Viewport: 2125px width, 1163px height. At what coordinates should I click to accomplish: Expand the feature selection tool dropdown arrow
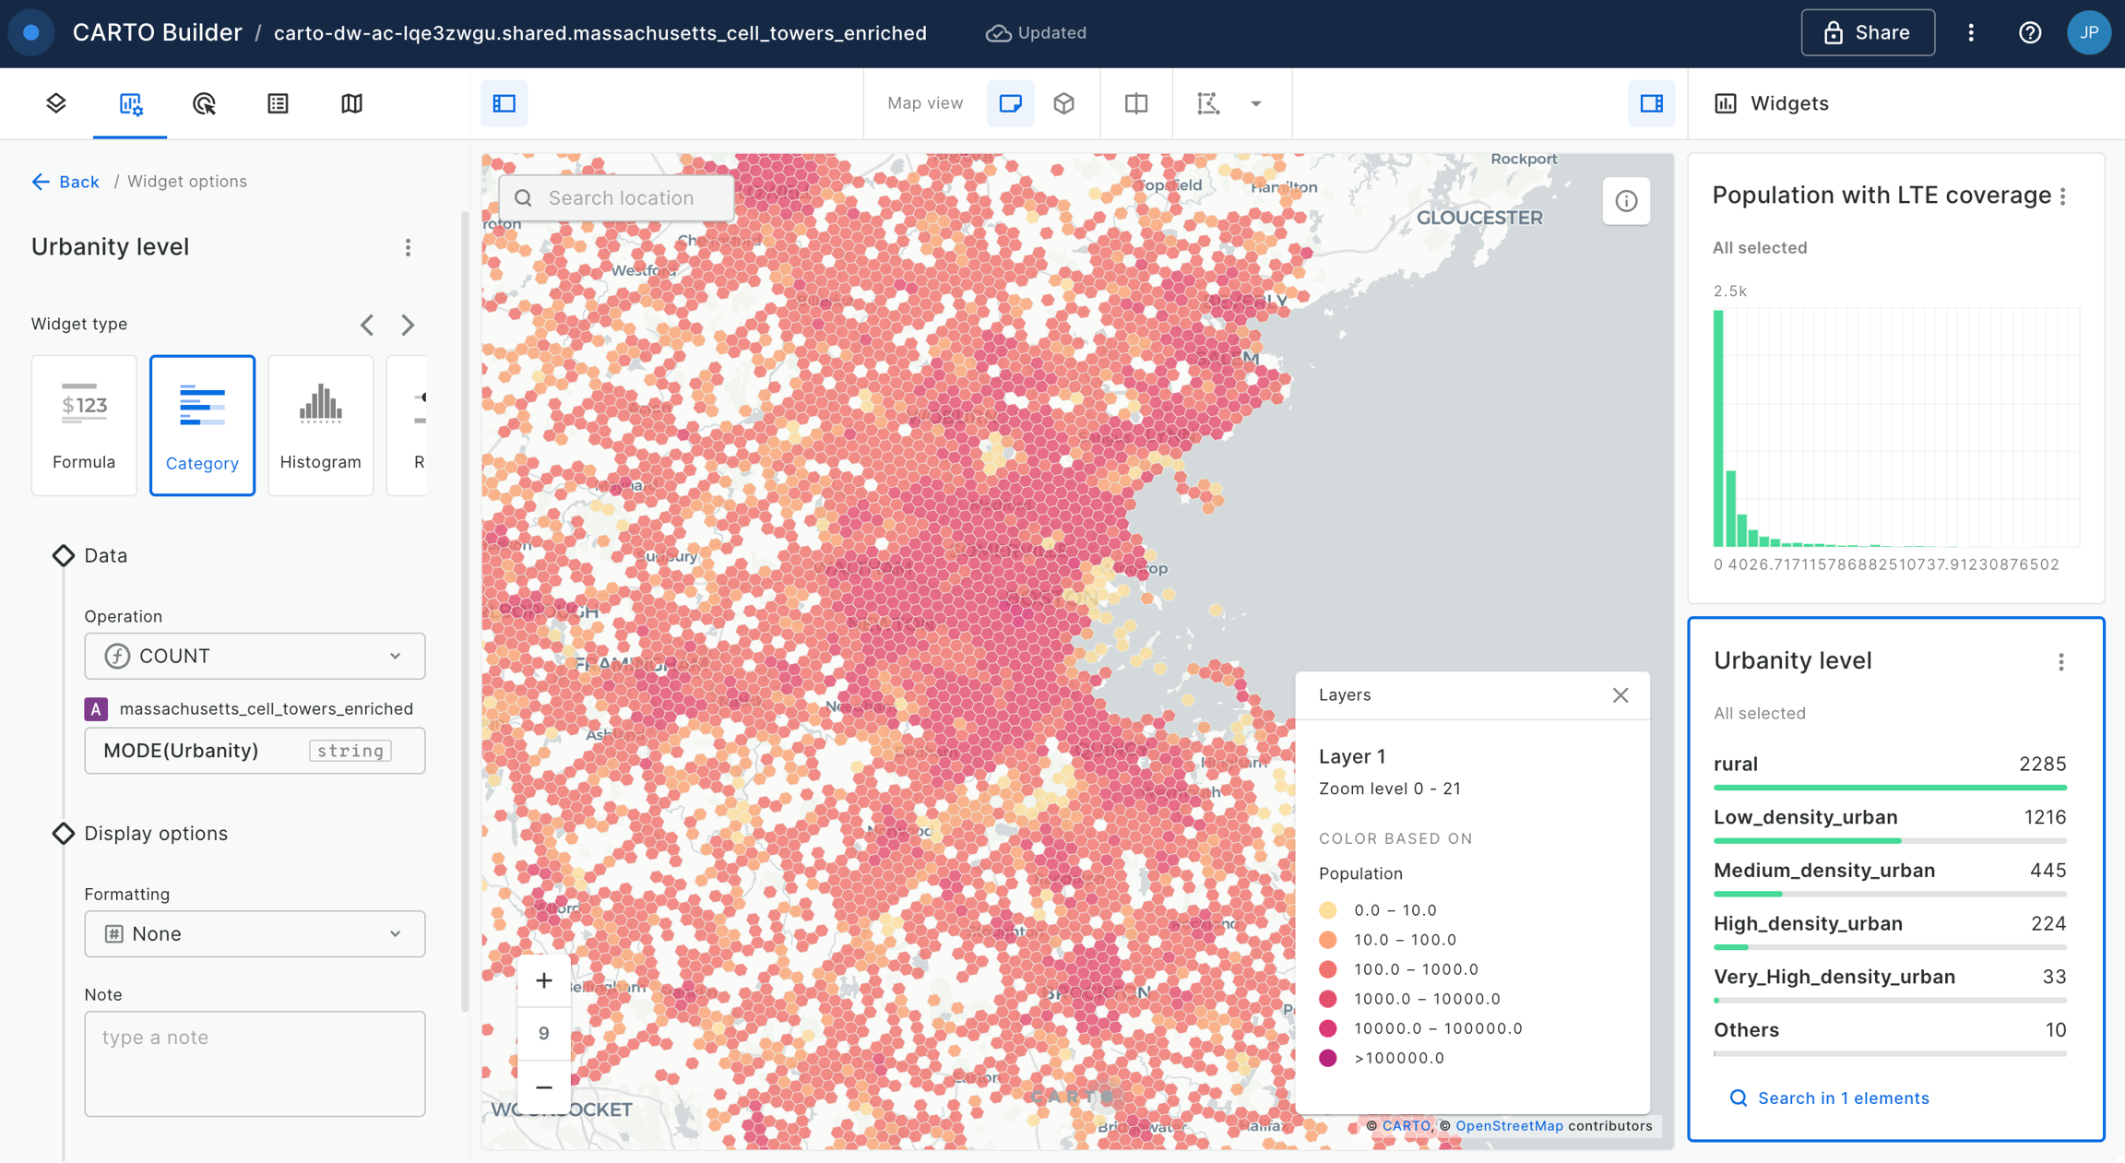coord(1256,103)
